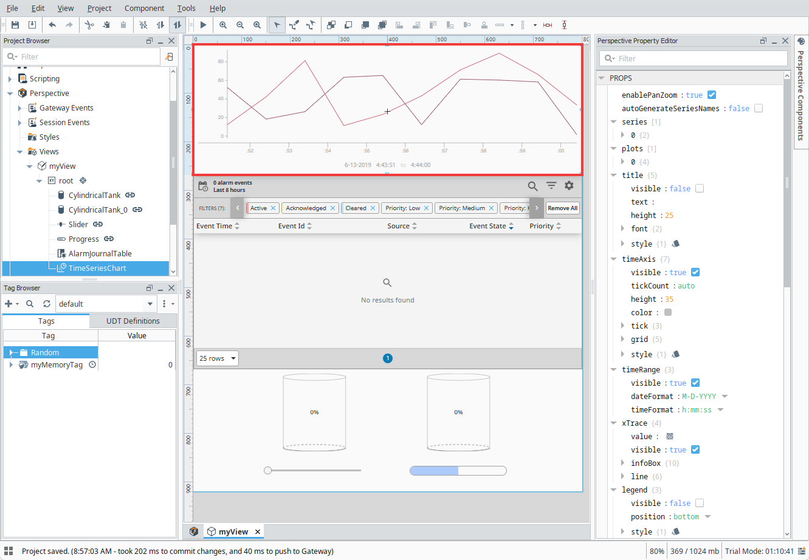Click the Save icon in the toolbar
This screenshot has width=809, height=560.
(x=15, y=25)
